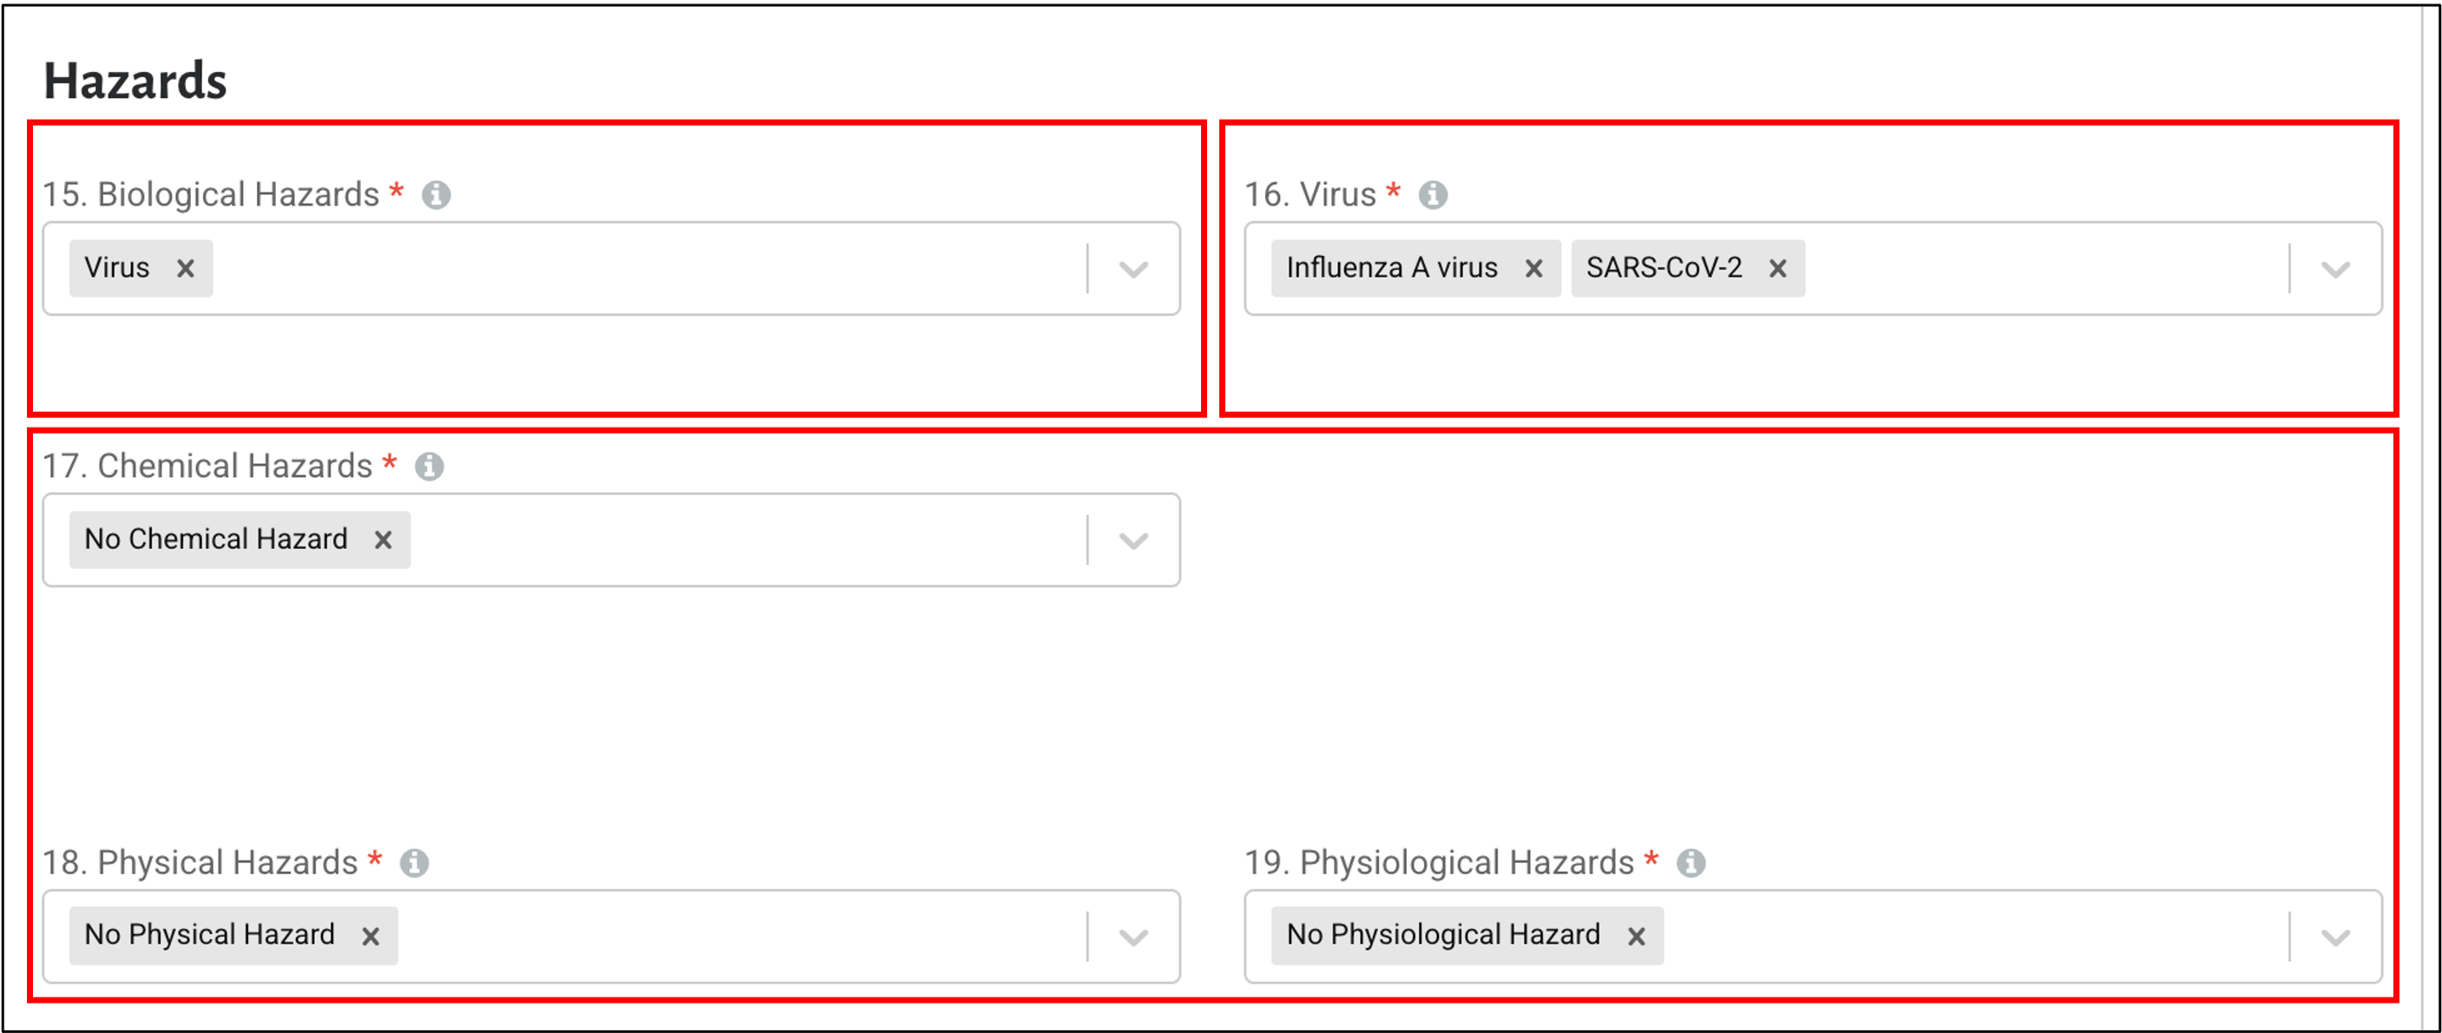Remove No Chemical Hazard tag
Viewport: 2442px width, 1033px height.
coord(383,540)
